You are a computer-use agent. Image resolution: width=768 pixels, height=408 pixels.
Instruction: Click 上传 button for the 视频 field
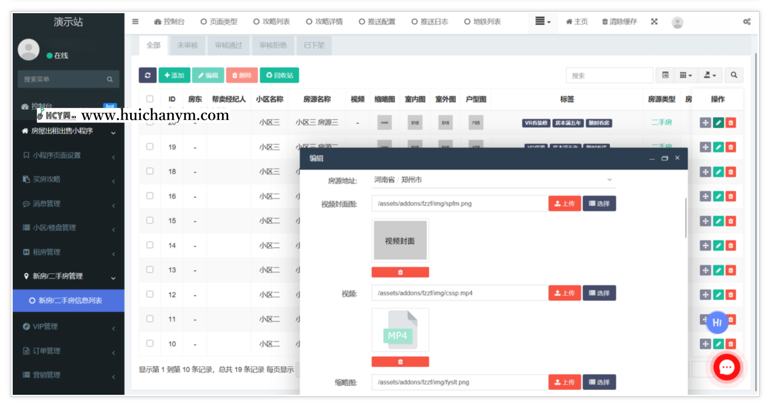564,293
